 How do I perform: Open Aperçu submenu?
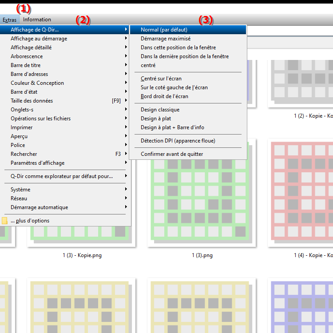[x=64, y=136]
